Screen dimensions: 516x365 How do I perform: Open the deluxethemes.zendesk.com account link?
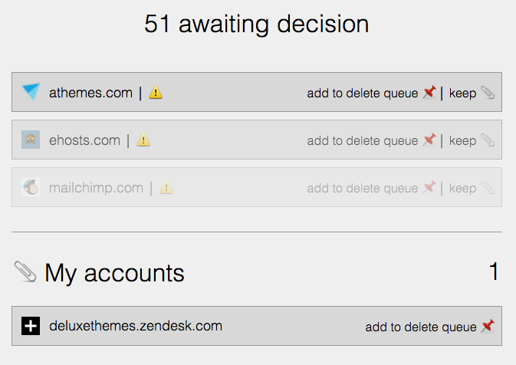(x=136, y=326)
